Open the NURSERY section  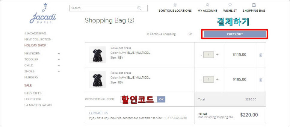click(x=31, y=77)
